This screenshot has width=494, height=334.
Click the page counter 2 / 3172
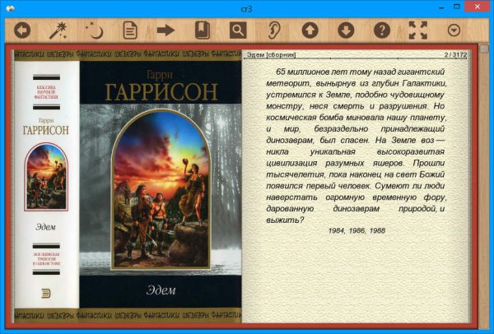click(455, 55)
